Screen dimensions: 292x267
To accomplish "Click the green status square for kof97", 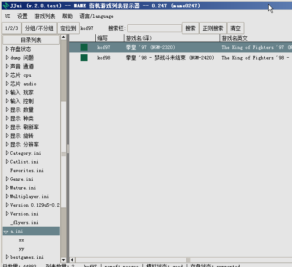I will (84, 47).
